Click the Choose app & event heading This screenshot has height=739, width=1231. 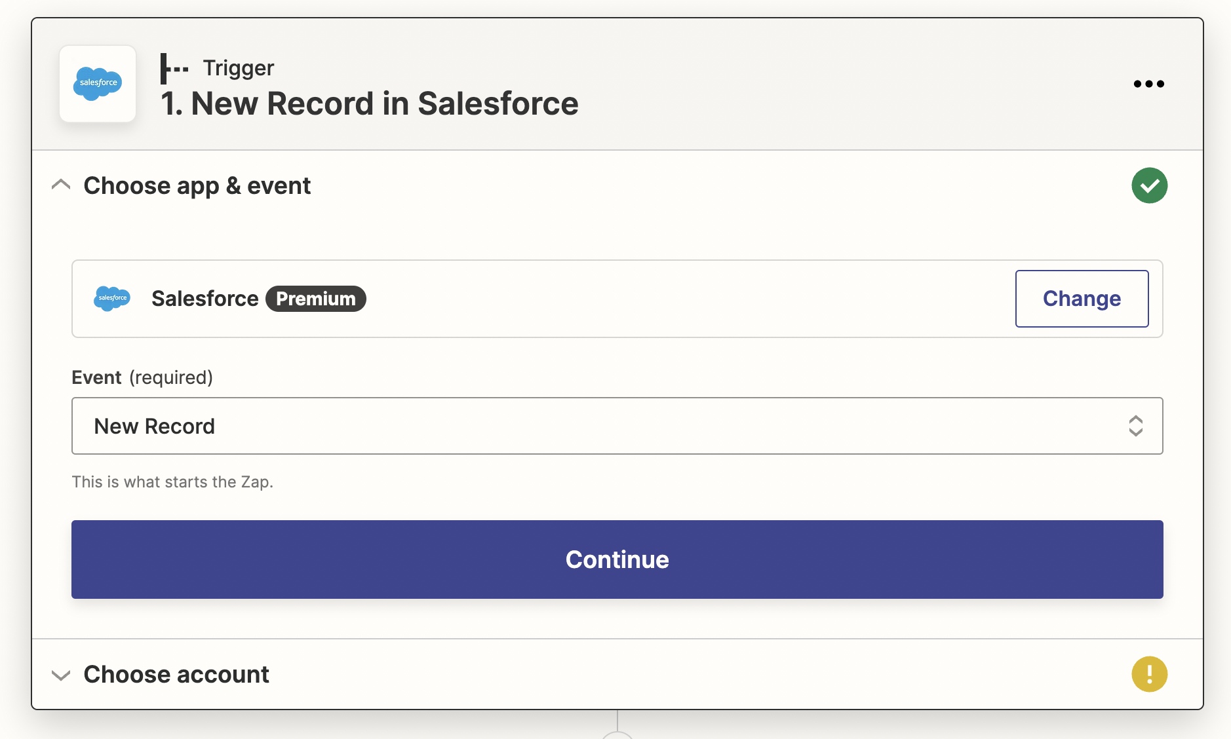coord(197,185)
